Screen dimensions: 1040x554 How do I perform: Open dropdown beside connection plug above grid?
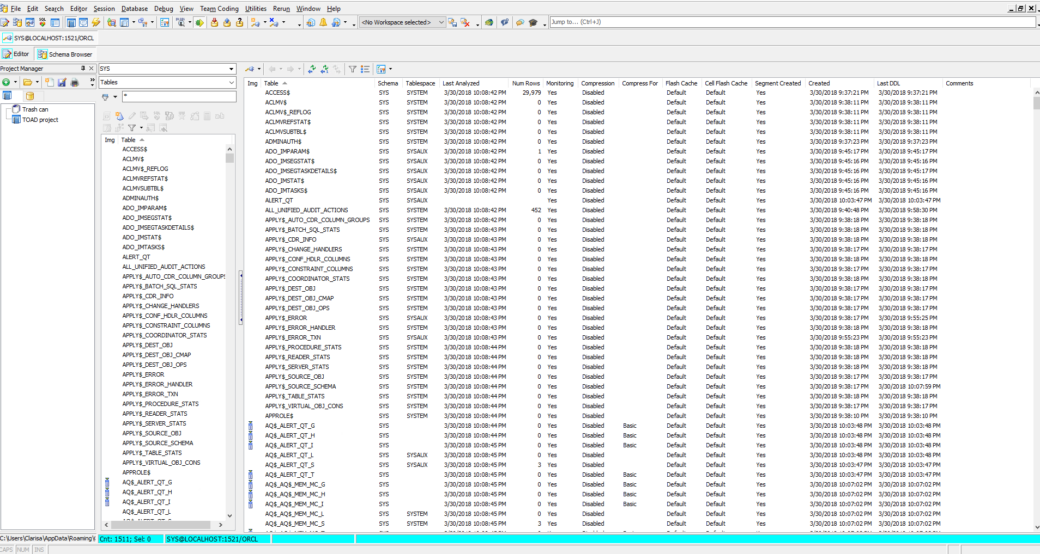pyautogui.click(x=259, y=69)
